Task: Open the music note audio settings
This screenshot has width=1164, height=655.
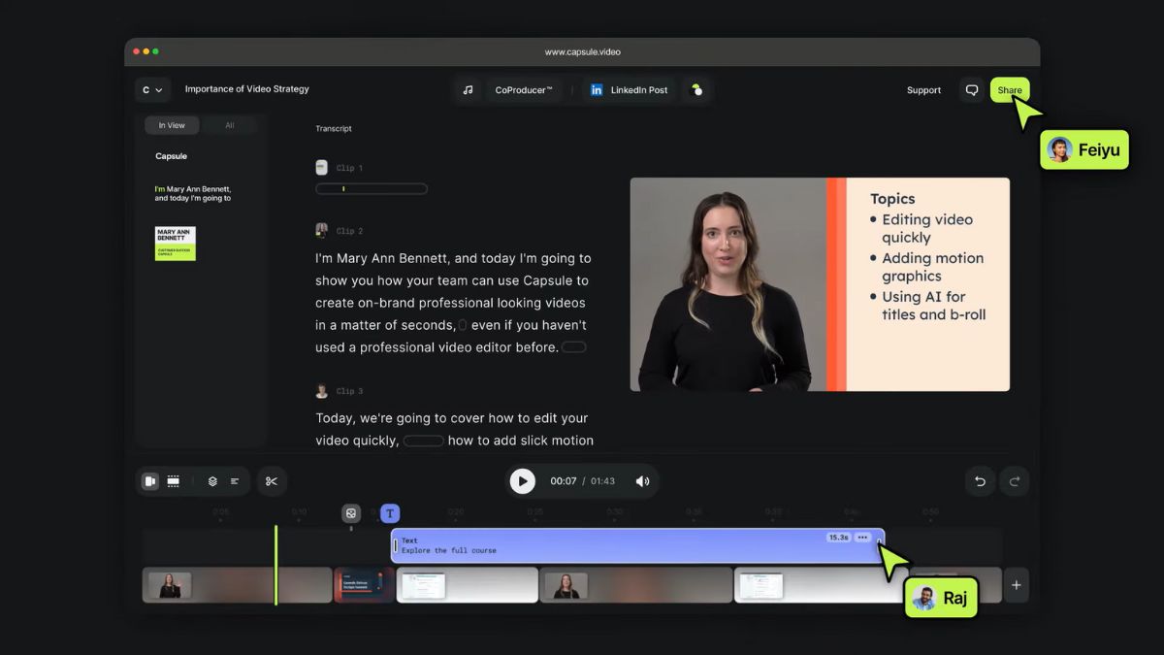Action: click(468, 90)
